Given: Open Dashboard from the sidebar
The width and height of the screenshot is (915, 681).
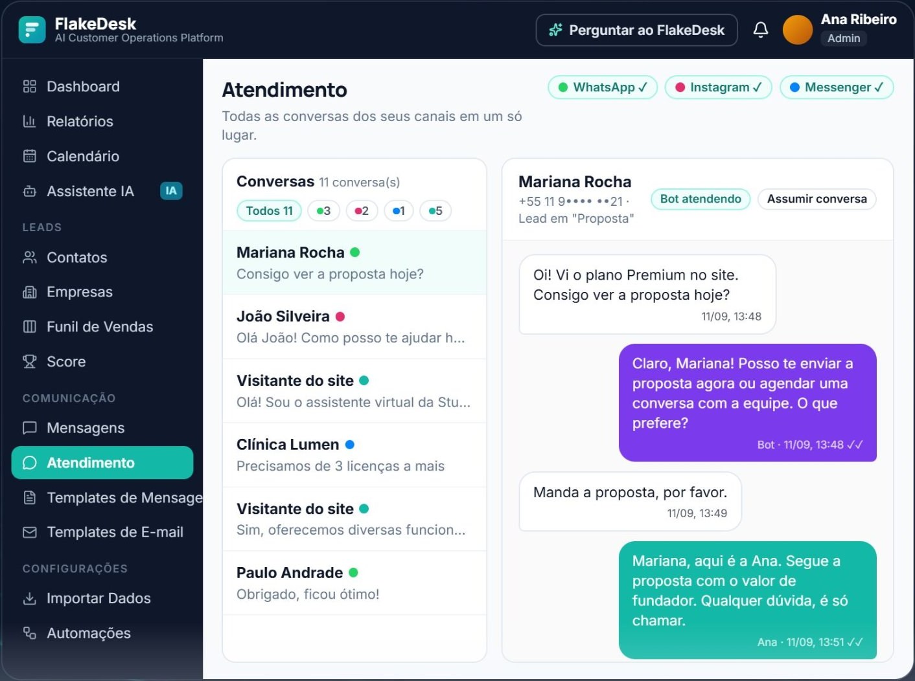Looking at the screenshot, I should [x=102, y=87].
